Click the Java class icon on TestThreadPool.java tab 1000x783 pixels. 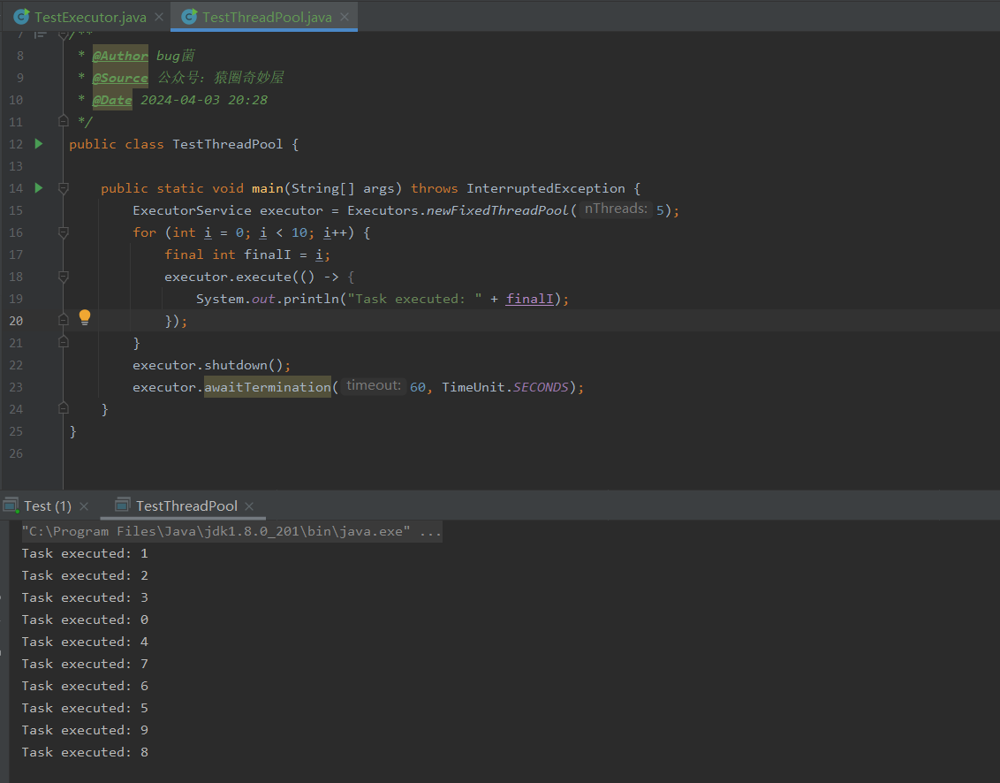click(189, 17)
